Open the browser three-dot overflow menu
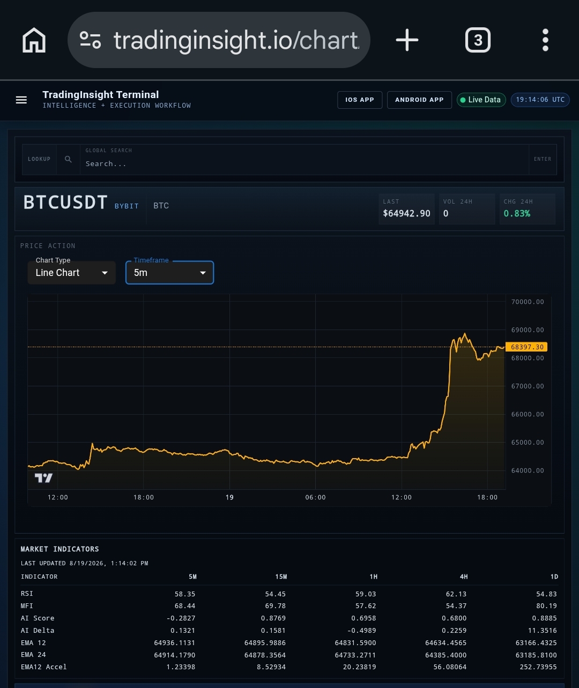 [x=545, y=40]
